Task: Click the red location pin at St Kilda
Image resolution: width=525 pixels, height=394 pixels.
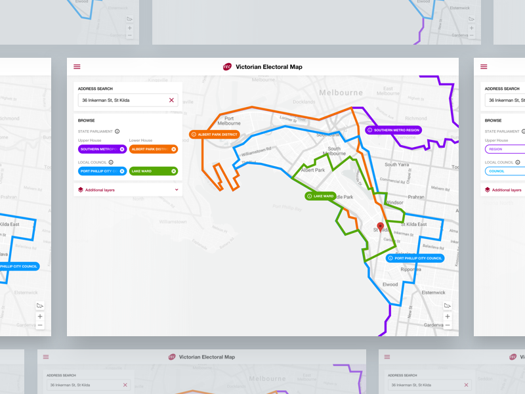Action: (381, 226)
